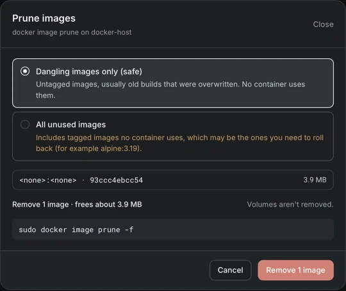Click the Prune images title
The width and height of the screenshot is (346, 291).
[x=44, y=19]
